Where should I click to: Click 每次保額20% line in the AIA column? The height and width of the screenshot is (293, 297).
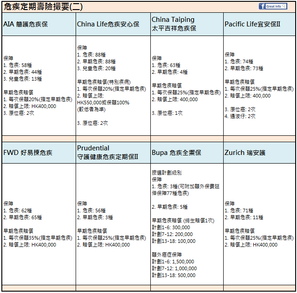click(38, 99)
